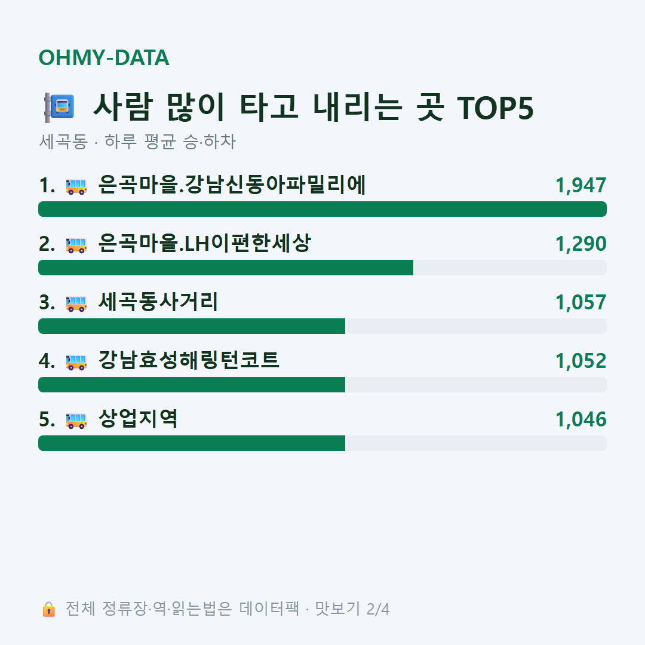Click the 1,947 ridership value

(x=581, y=185)
